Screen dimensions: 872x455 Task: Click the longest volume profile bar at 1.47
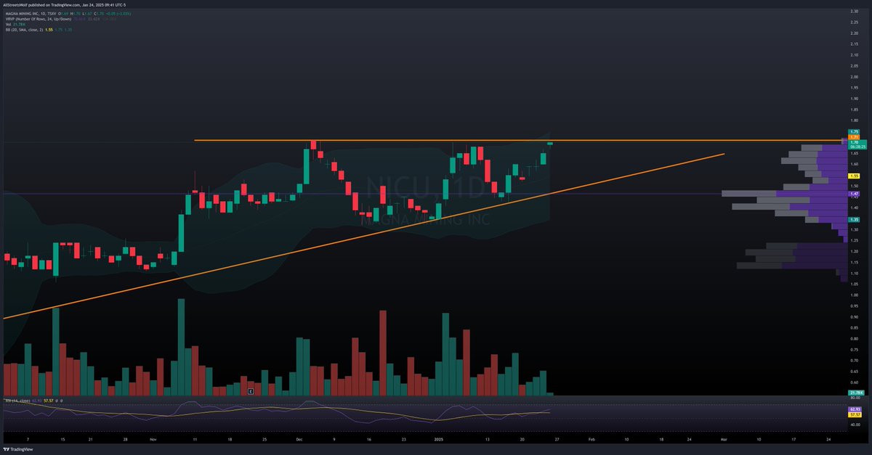(x=783, y=194)
